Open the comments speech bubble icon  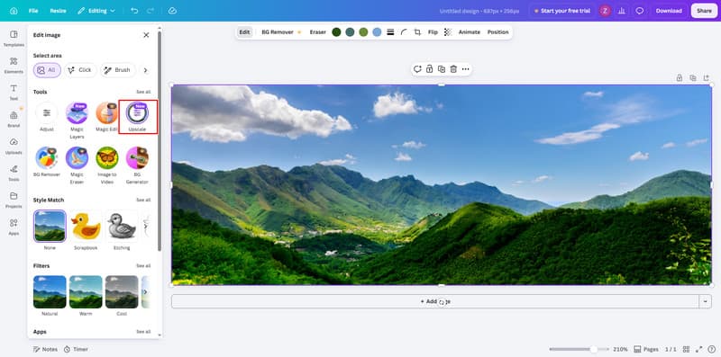640,11
